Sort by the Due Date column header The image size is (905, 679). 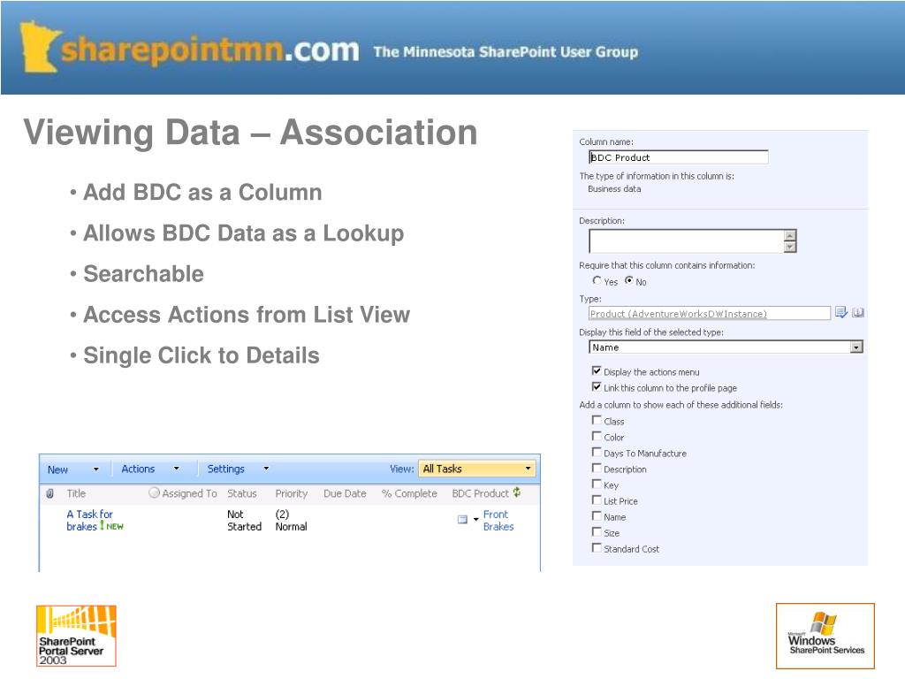(x=345, y=493)
